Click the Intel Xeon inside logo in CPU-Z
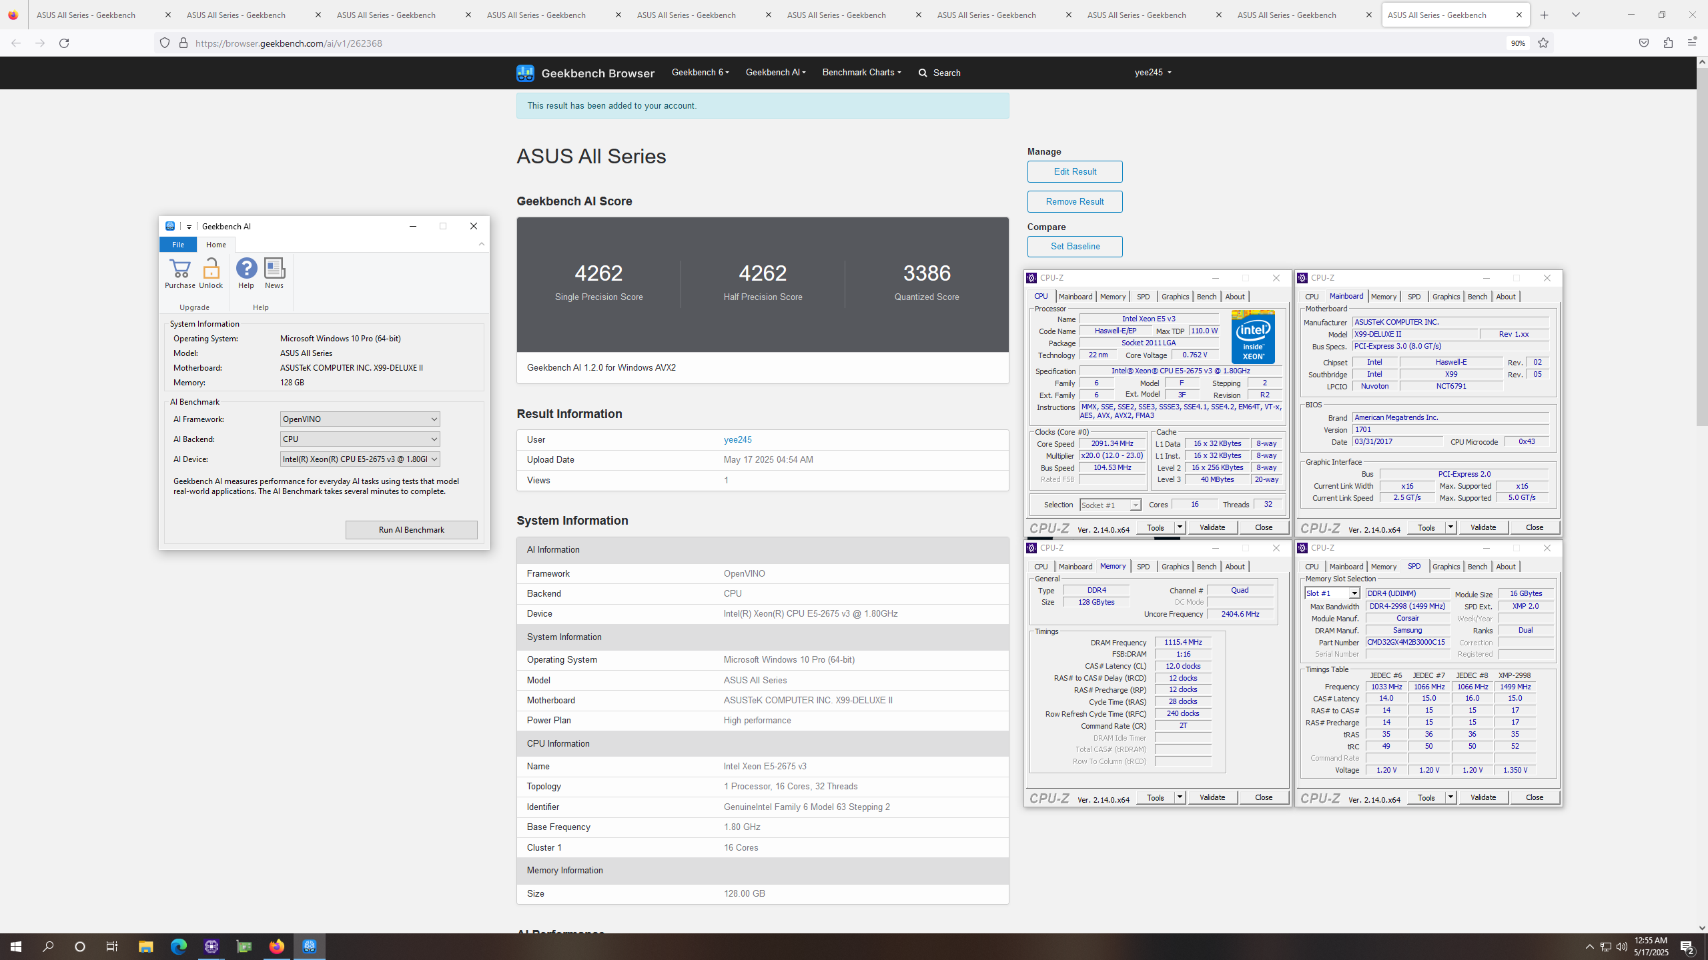The height and width of the screenshot is (960, 1708). click(x=1253, y=337)
